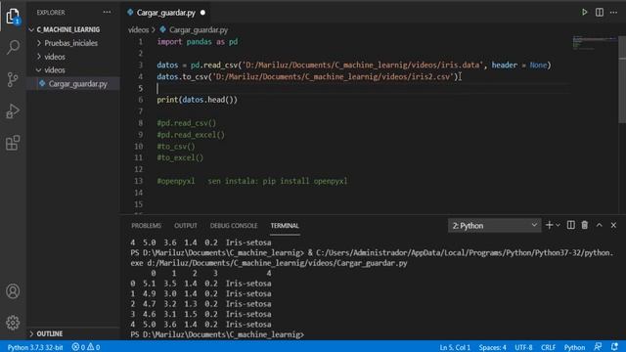Image resolution: width=626 pixels, height=352 pixels.
Task: Click the editor vertical scrollbar
Action: pyautogui.click(x=622, y=80)
